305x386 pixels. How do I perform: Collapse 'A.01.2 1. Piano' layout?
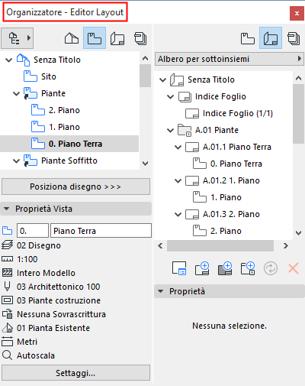point(178,181)
